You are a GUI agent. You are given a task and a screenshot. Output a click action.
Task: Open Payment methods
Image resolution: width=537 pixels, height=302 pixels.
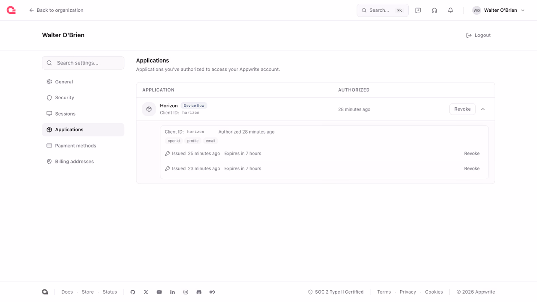83,145
